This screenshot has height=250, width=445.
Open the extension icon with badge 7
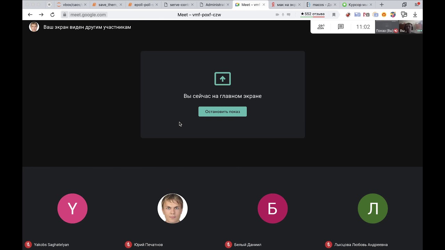(x=357, y=15)
